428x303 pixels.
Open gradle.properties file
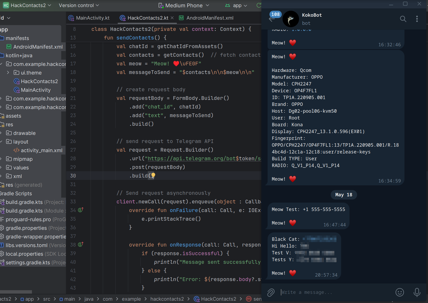point(33,228)
